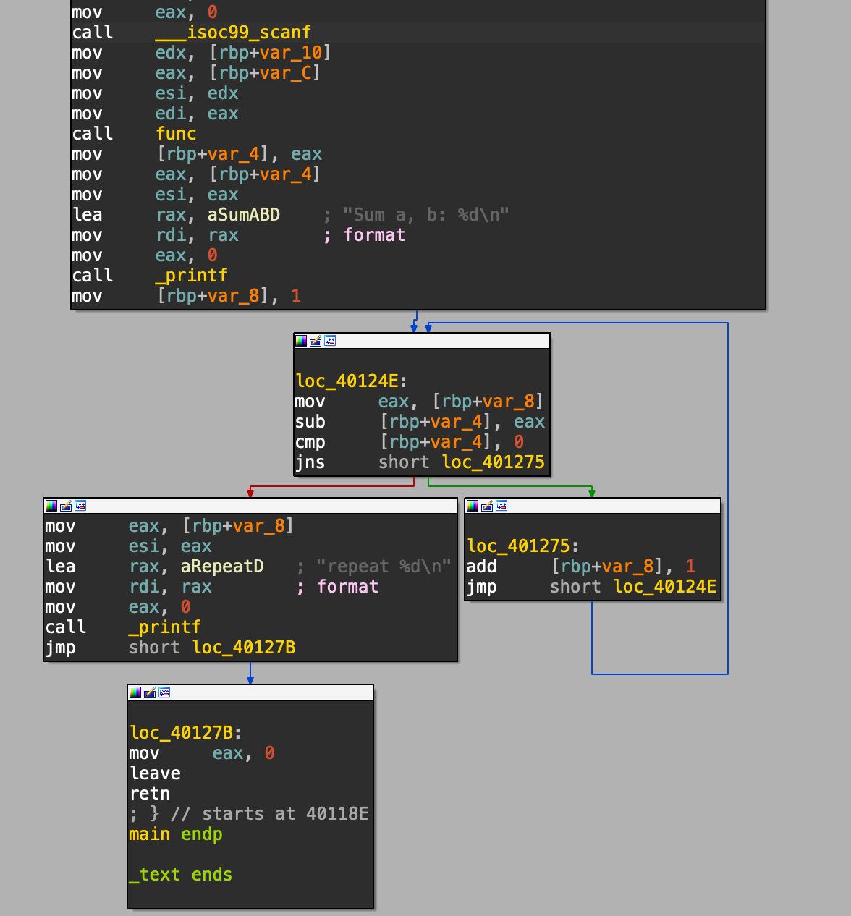The width and height of the screenshot is (851, 916).
Task: Click "format" comment in the top block
Action: 374,235
